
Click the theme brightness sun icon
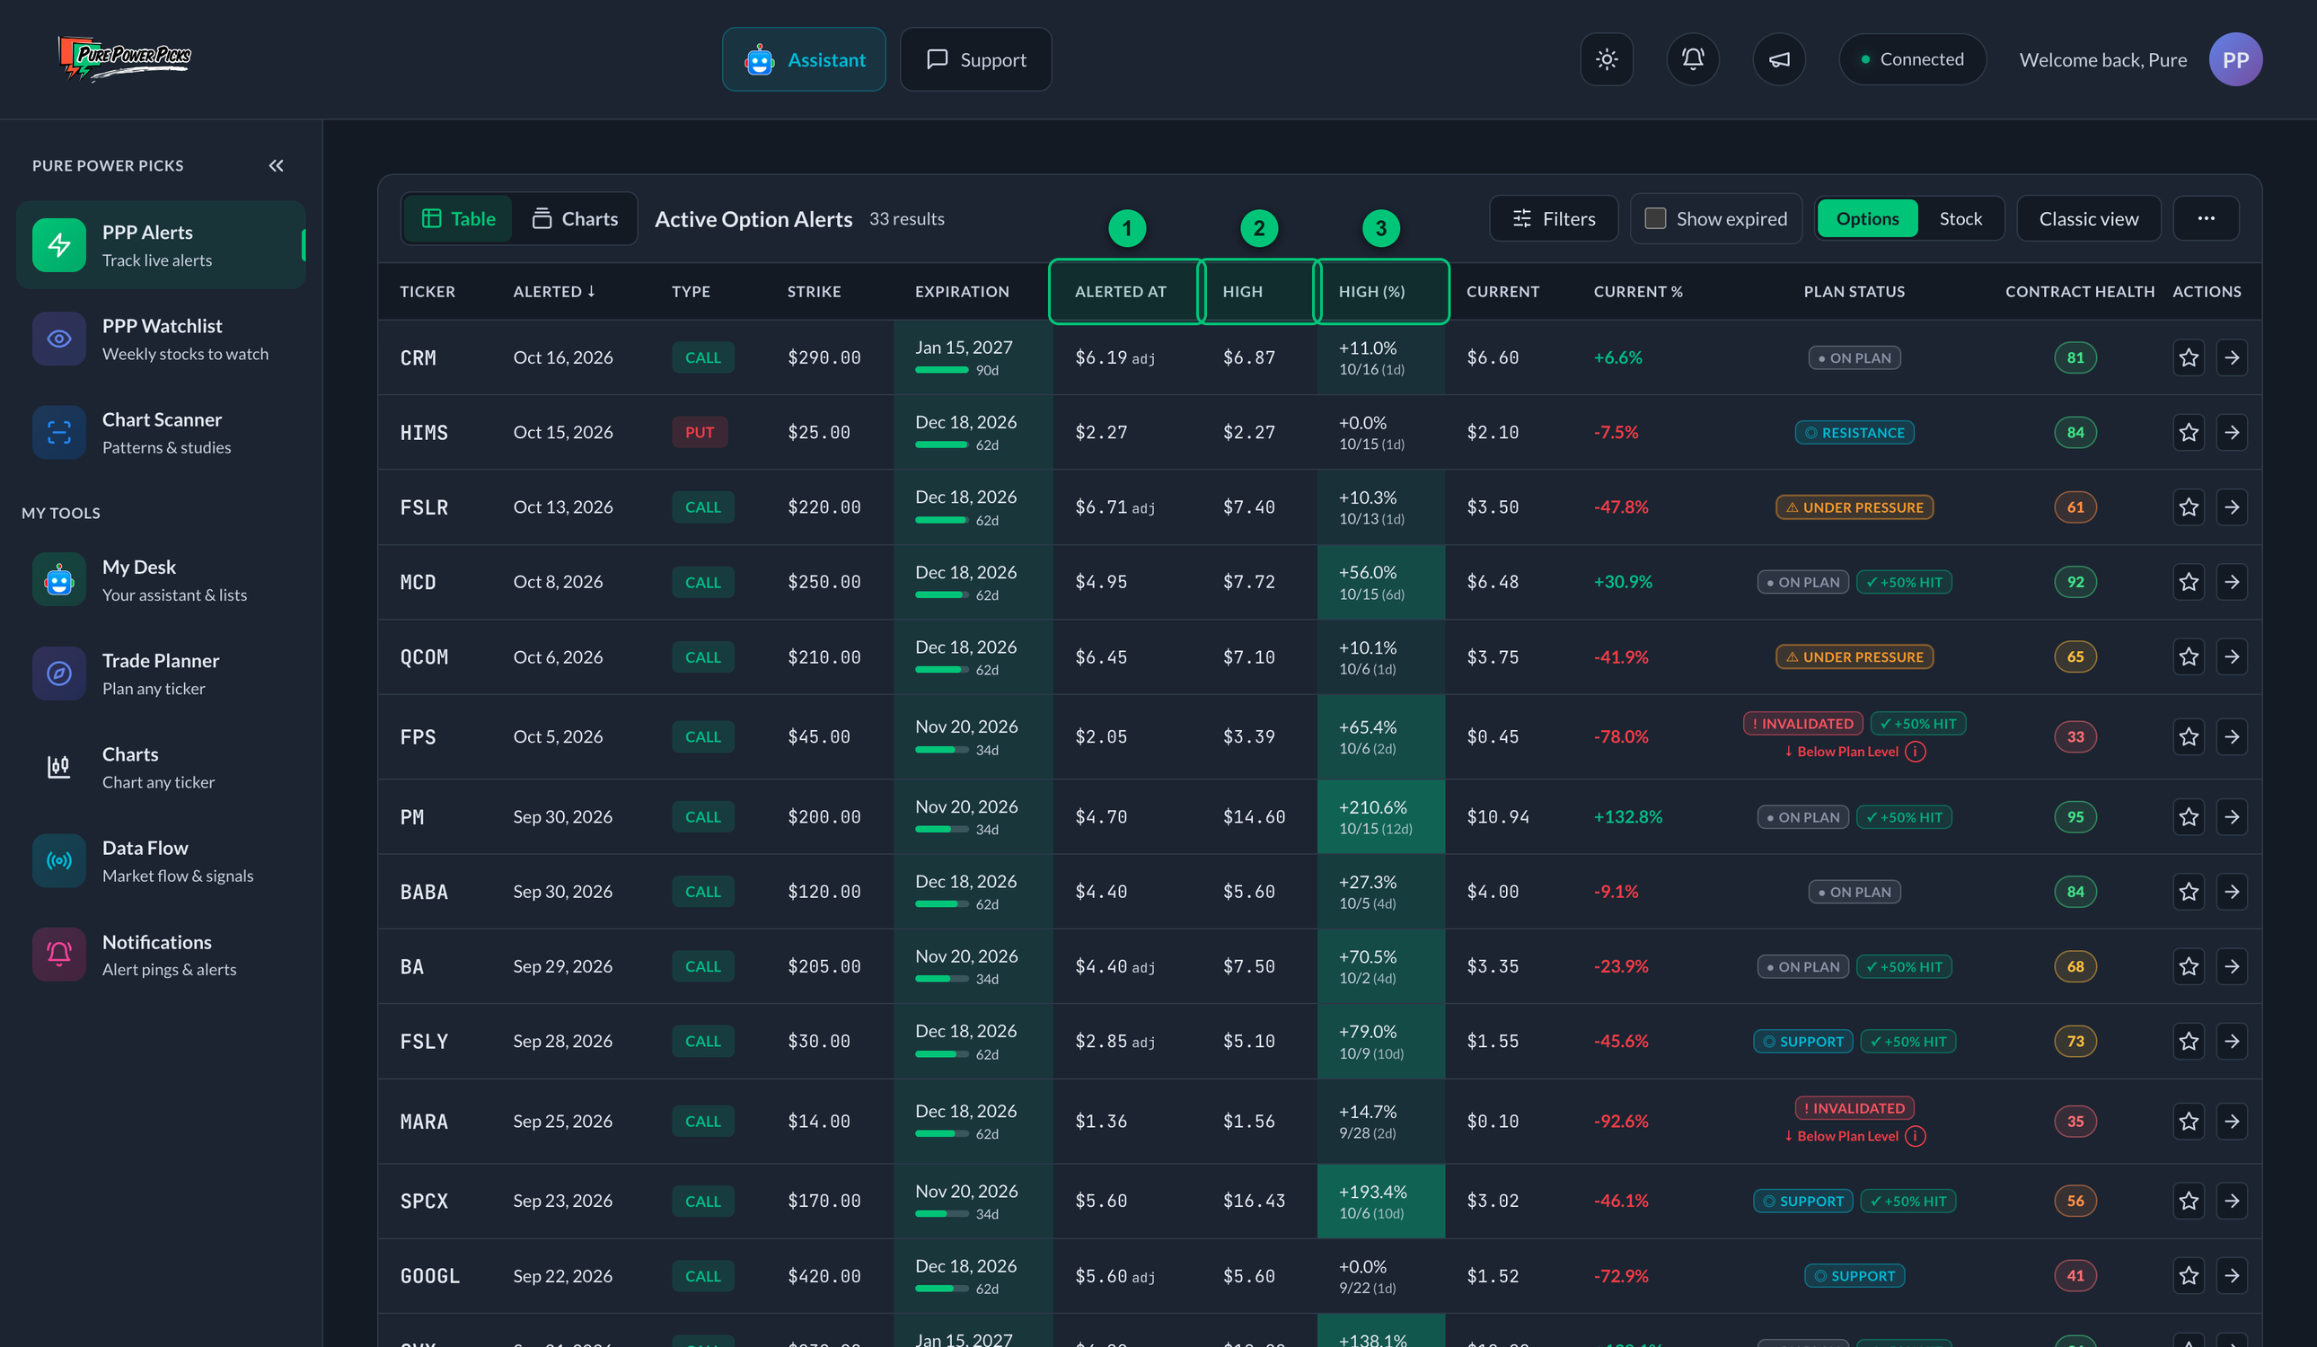pyautogui.click(x=1607, y=60)
